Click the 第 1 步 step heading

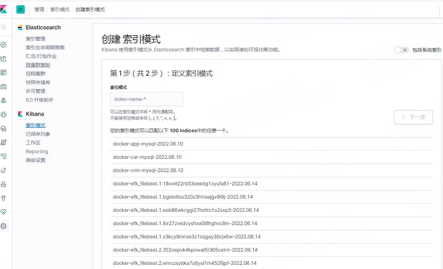tap(161, 73)
